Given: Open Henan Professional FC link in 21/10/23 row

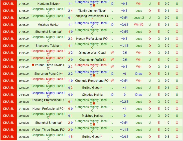Looking at the screenshot, I should pos(48,108).
